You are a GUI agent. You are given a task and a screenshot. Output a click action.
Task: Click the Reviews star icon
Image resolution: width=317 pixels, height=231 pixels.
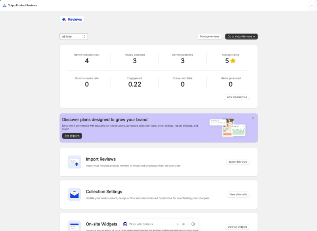coord(64,19)
